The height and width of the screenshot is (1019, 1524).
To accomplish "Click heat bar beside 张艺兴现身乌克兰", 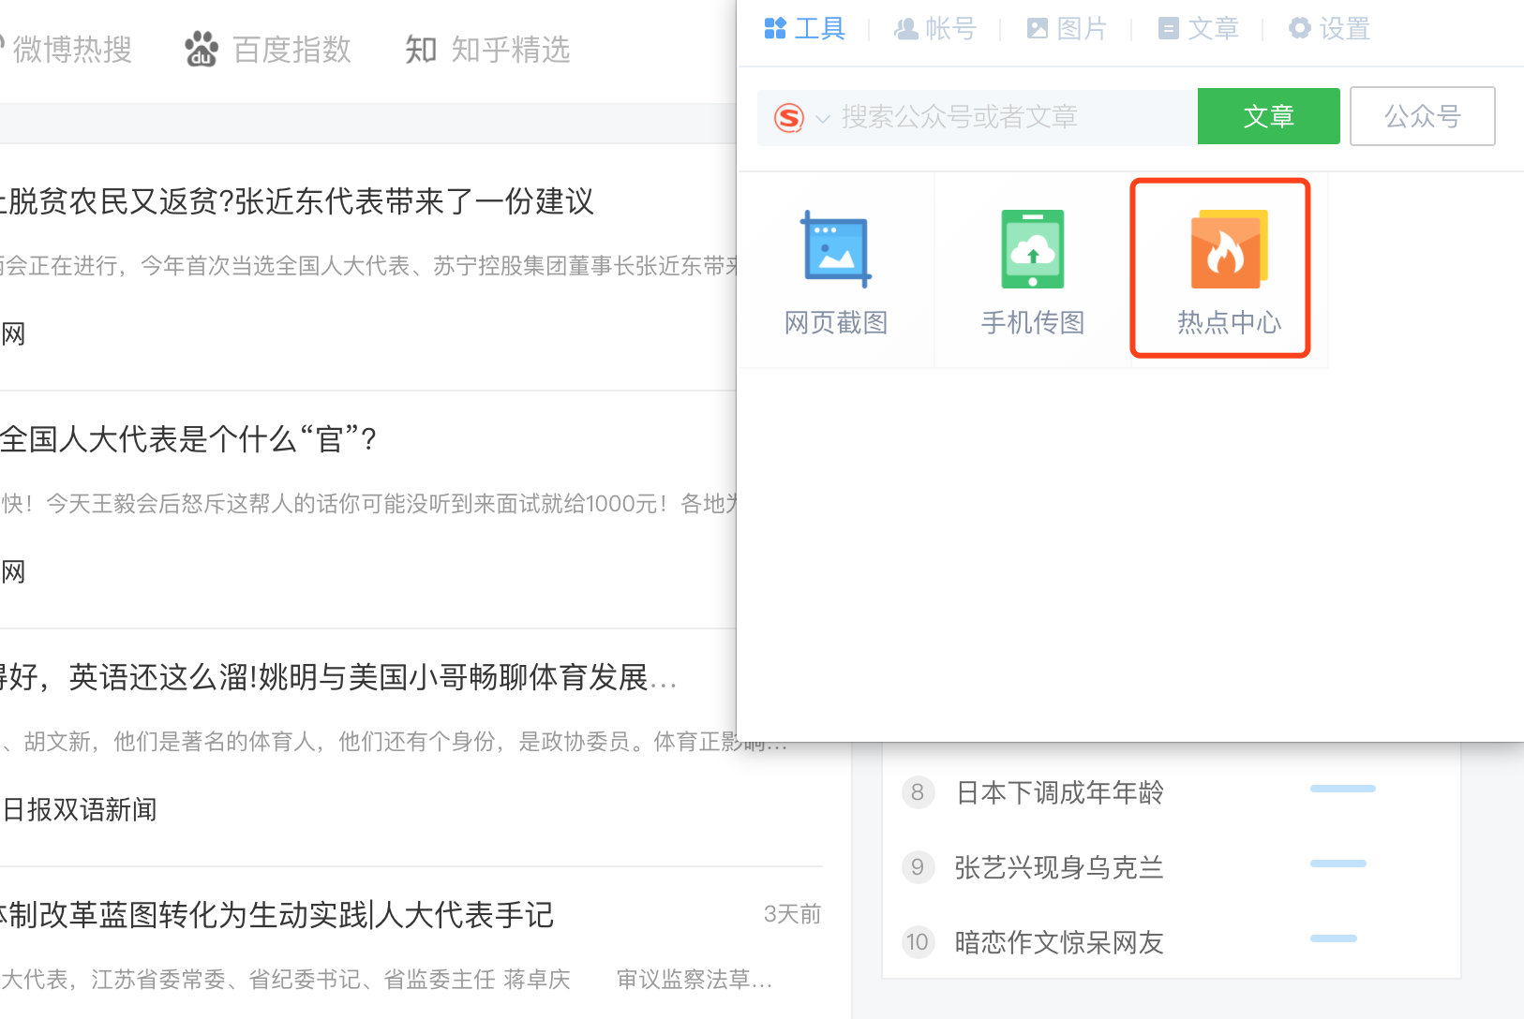I will click(1338, 864).
